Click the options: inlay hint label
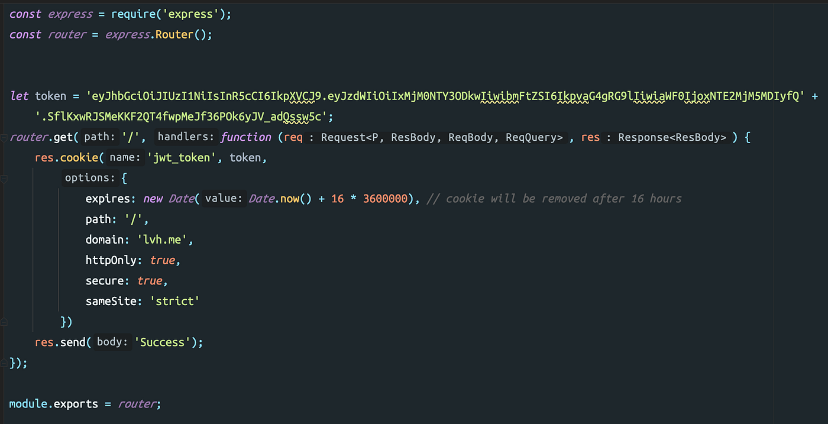Viewport: 828px width, 424px height. click(x=89, y=177)
